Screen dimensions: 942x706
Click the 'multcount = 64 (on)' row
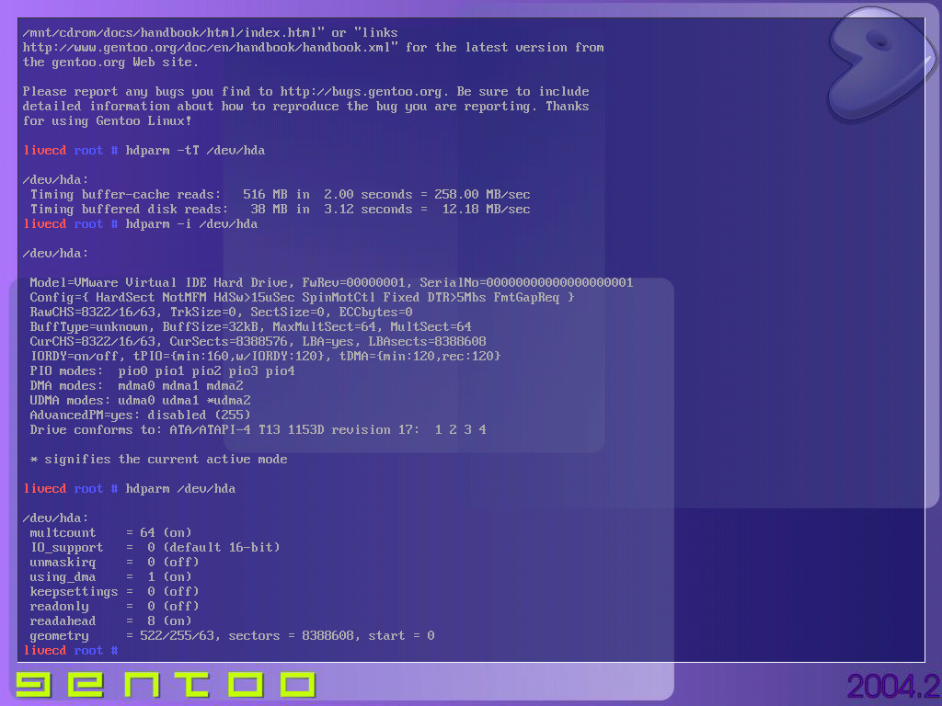tap(110, 533)
